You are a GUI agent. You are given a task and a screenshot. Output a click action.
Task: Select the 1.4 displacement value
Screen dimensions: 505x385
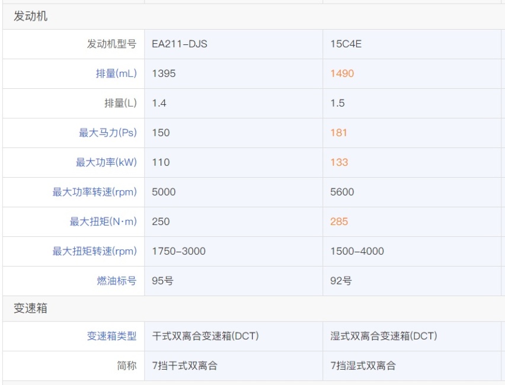(x=159, y=103)
